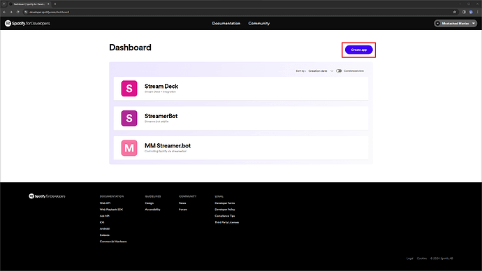Close the Dashboard browser tab
This screenshot has height=271, width=482.
click(48, 4)
